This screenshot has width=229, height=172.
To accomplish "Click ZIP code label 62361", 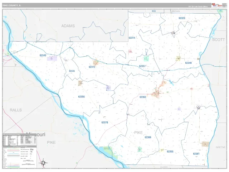I will tap(196, 154).
